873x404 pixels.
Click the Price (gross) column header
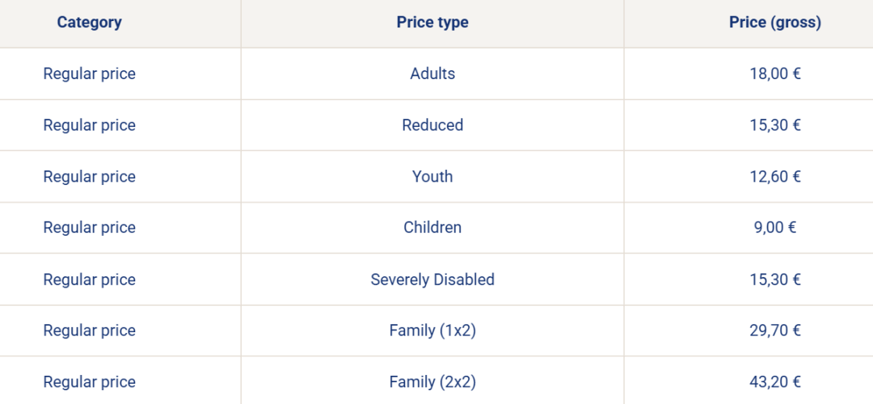775,23
